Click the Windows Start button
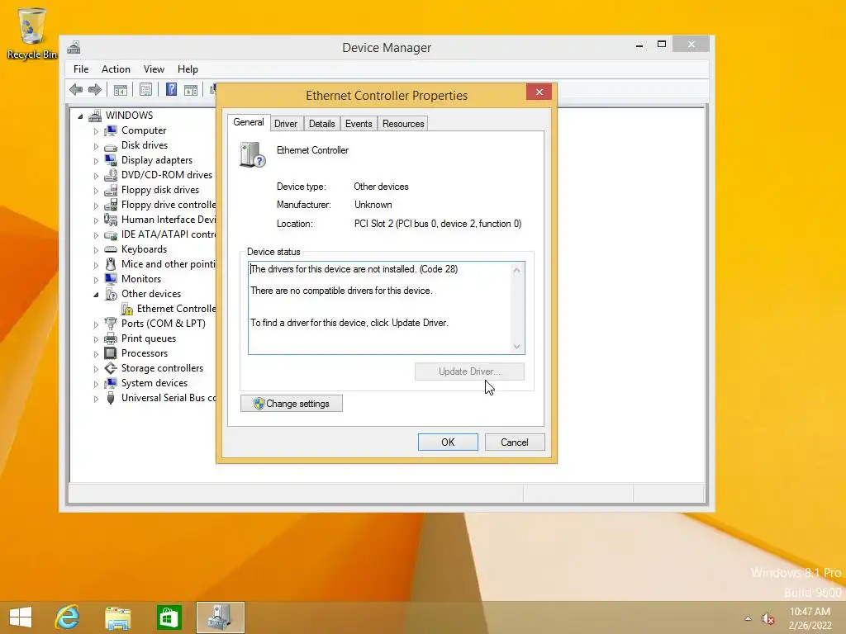The width and height of the screenshot is (846, 634). pyautogui.click(x=21, y=617)
